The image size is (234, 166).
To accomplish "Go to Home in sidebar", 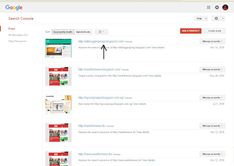I will point(12,28).
